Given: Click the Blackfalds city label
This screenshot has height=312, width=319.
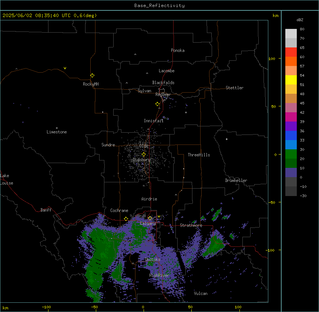Looking at the screenshot, I should 163,83.
